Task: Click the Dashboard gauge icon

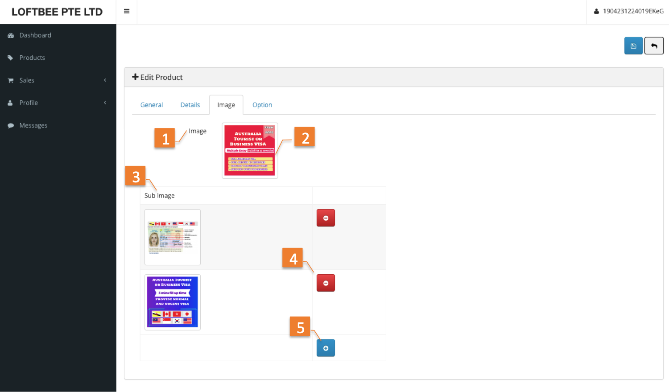Action: [x=11, y=36]
